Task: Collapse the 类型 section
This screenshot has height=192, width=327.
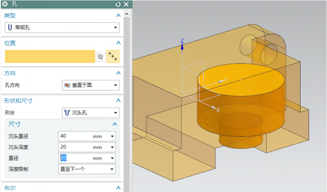Action: 118,15
